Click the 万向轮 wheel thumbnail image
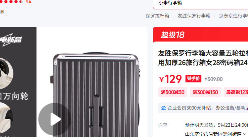Screen dimensions: 248x137 click(x=6, y=74)
